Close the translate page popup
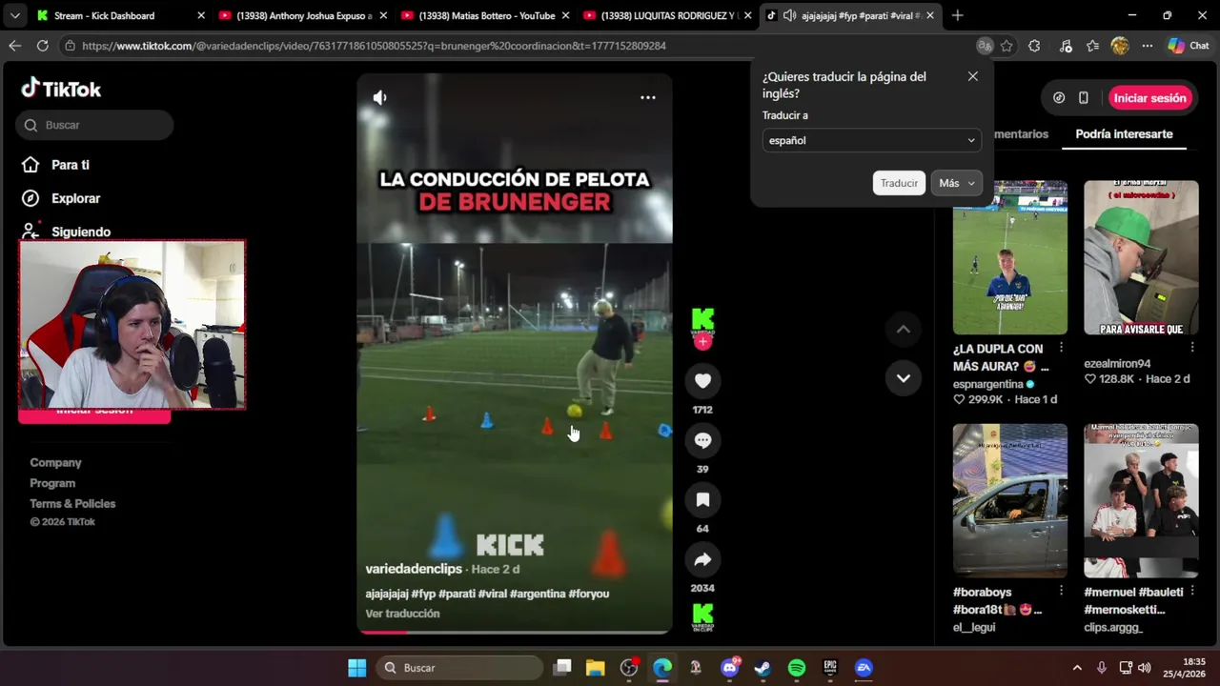The height and width of the screenshot is (686, 1220). tap(972, 76)
